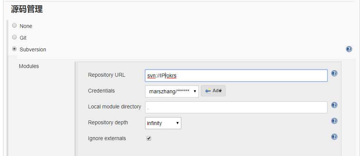Expand the Repository depth infinity dropdown
360x156 pixels.
(163, 123)
